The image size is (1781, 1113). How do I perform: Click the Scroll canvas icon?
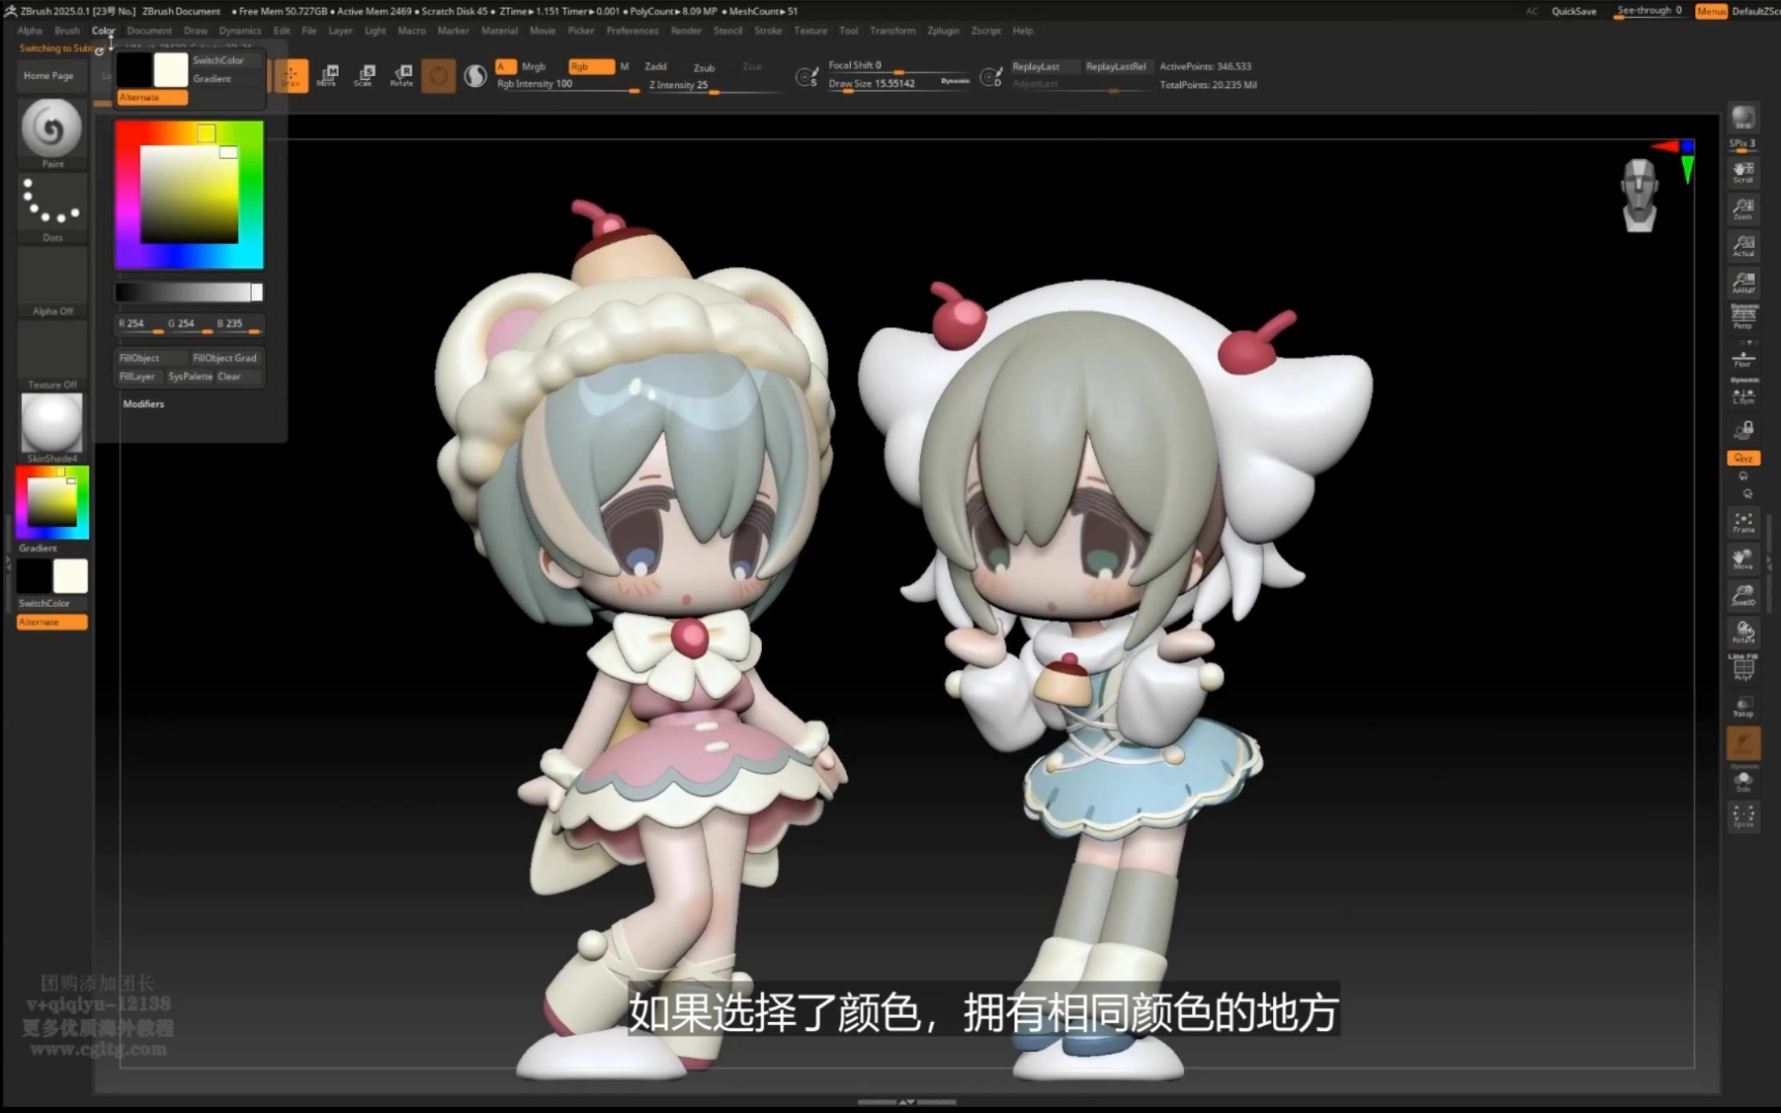coord(1743,172)
